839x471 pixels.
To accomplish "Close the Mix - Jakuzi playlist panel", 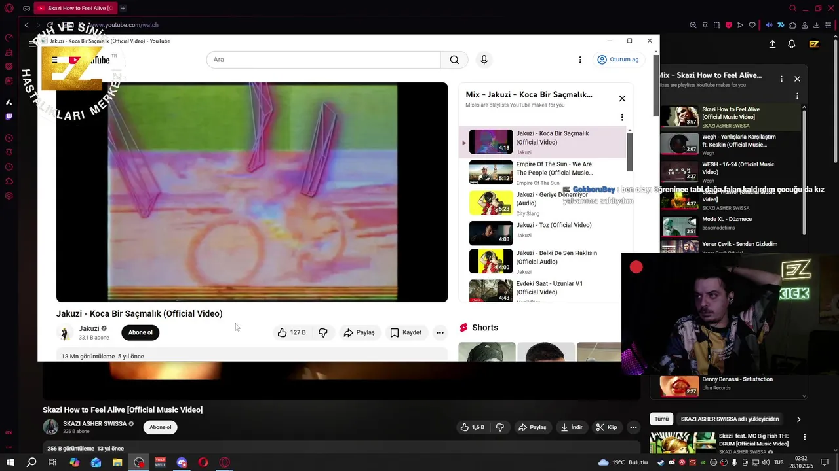I will coord(622,99).
